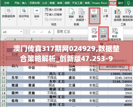Expand the 操作 actions dropdown
133x107 pixels.
94,19
